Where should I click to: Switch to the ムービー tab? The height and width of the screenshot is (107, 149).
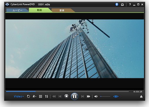click(x=17, y=10)
